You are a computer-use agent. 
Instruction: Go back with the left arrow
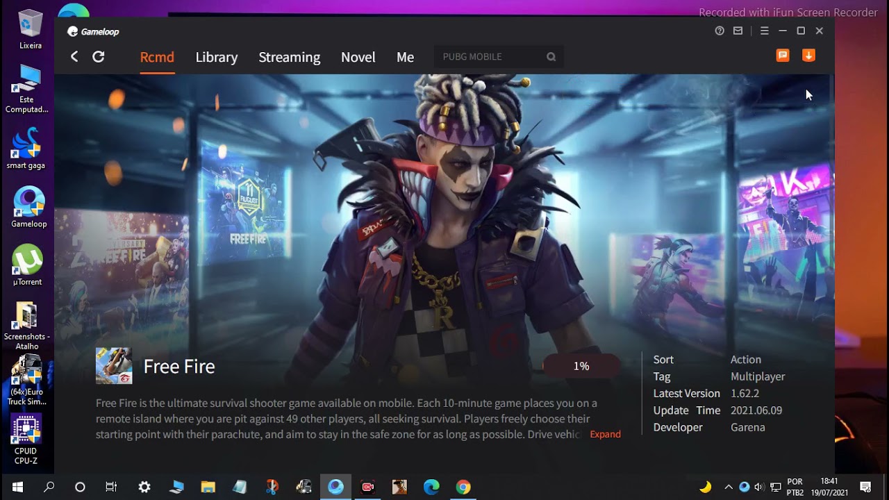click(x=74, y=57)
